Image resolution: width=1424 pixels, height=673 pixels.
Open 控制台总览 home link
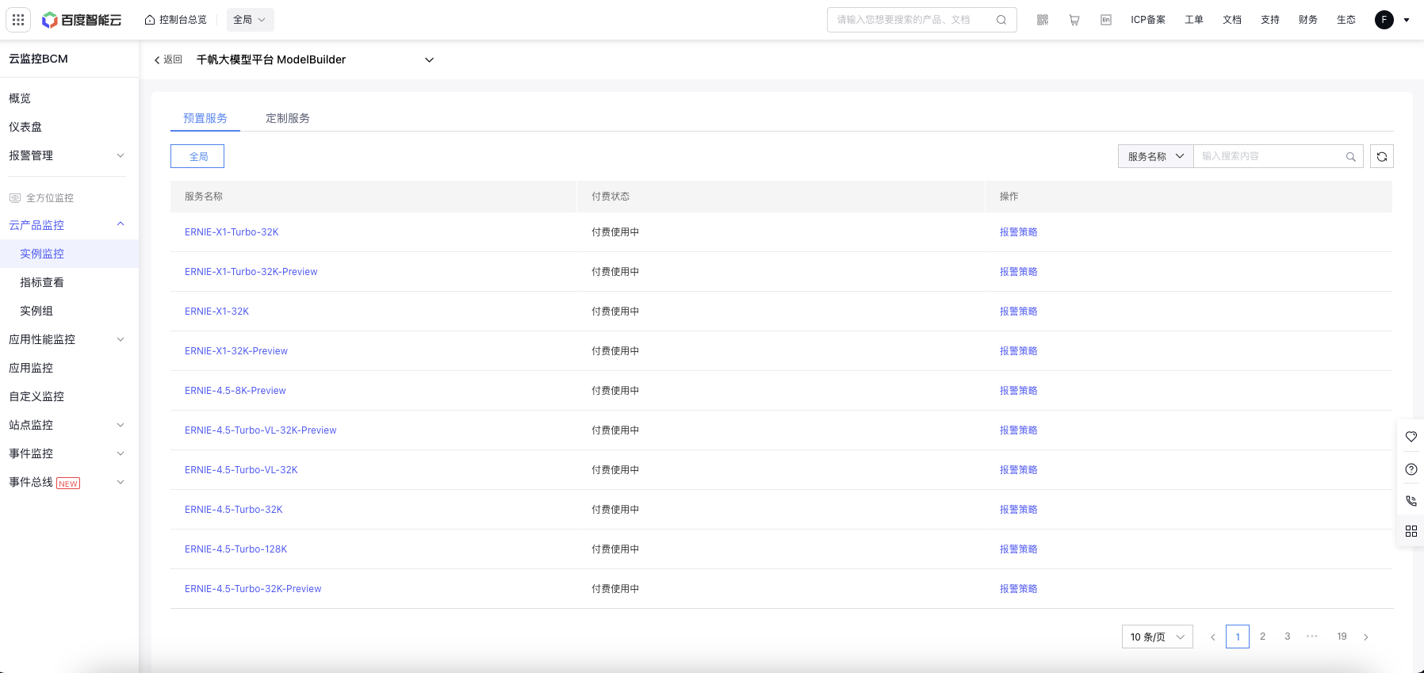(175, 20)
